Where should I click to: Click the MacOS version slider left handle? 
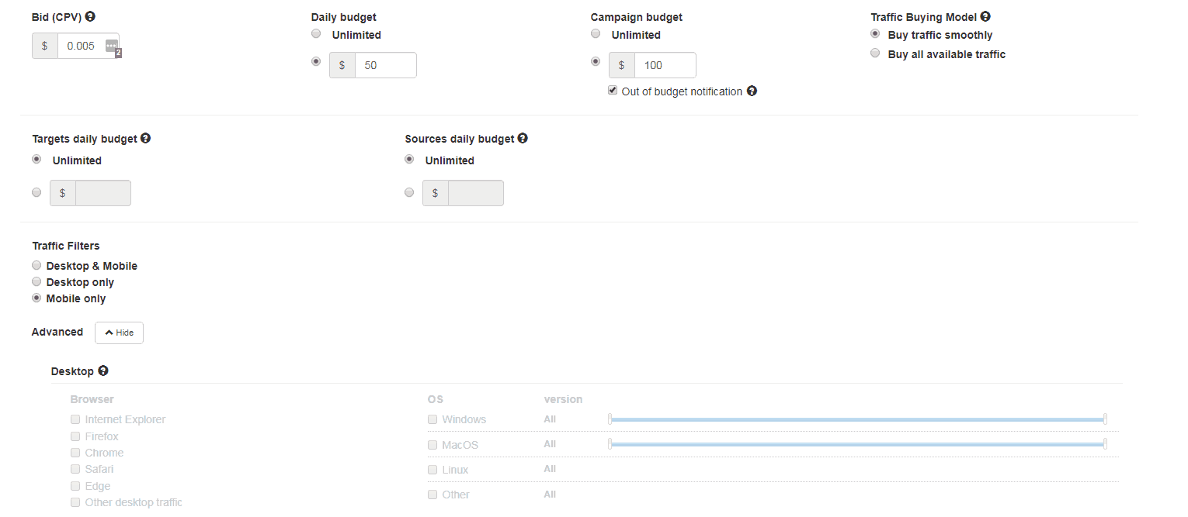click(x=610, y=444)
